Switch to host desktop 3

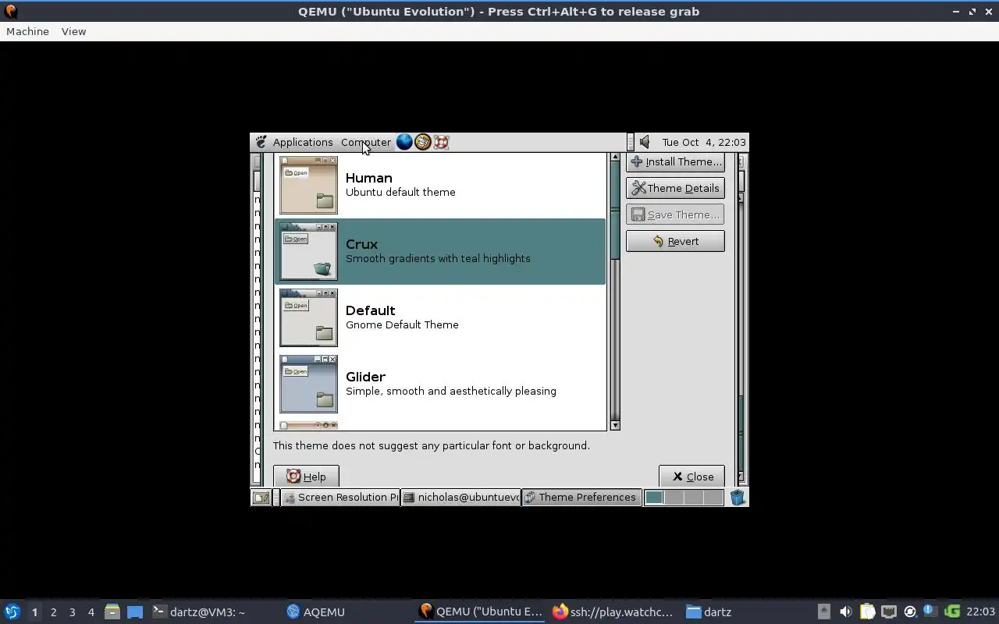tap(72, 612)
